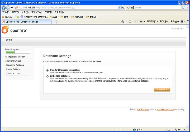Open the Print options dropdown arrow
Image resolution: width=190 pixels, height=132 pixels.
[x=144, y=22]
